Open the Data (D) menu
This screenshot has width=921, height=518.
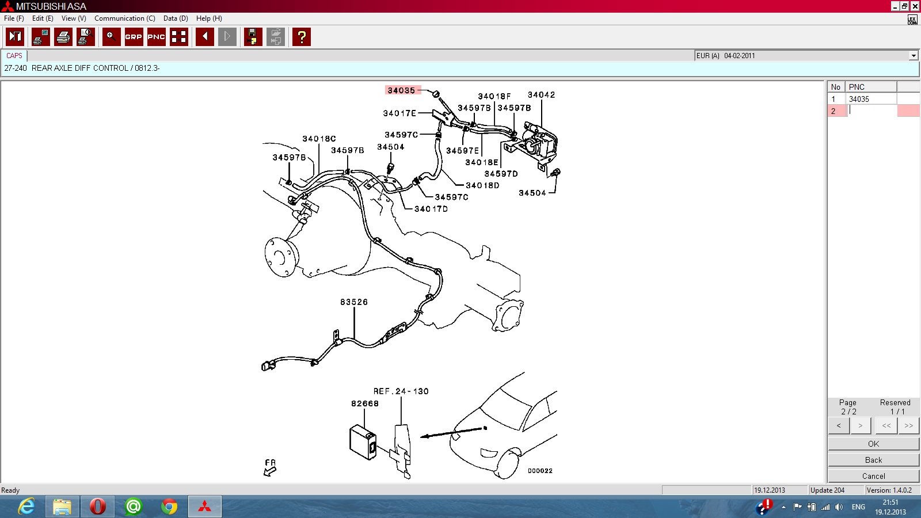coord(175,18)
